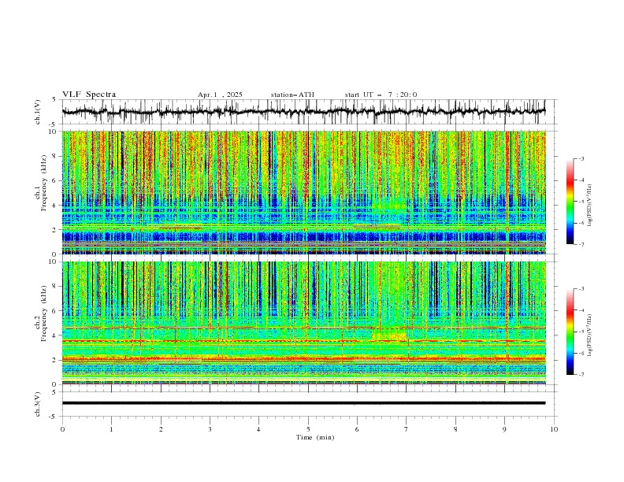The width and height of the screenshot is (624, 482).
Task: Click the lower color bar's log(PSD) label
Action: click(590, 335)
